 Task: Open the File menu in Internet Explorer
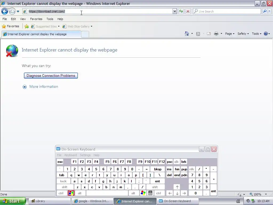pyautogui.click(x=5, y=19)
